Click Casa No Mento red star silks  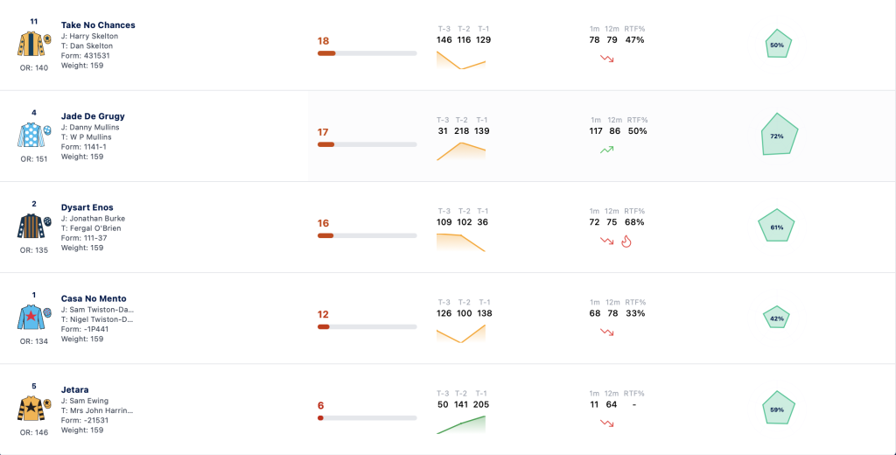(x=34, y=318)
